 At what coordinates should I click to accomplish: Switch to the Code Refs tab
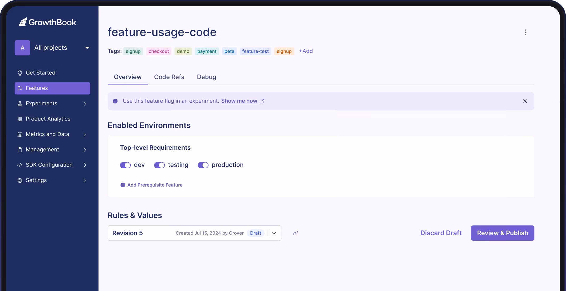[x=169, y=77]
